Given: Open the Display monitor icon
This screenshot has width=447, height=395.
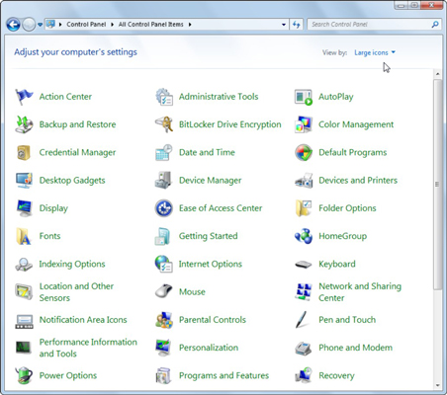Looking at the screenshot, I should click(x=24, y=208).
